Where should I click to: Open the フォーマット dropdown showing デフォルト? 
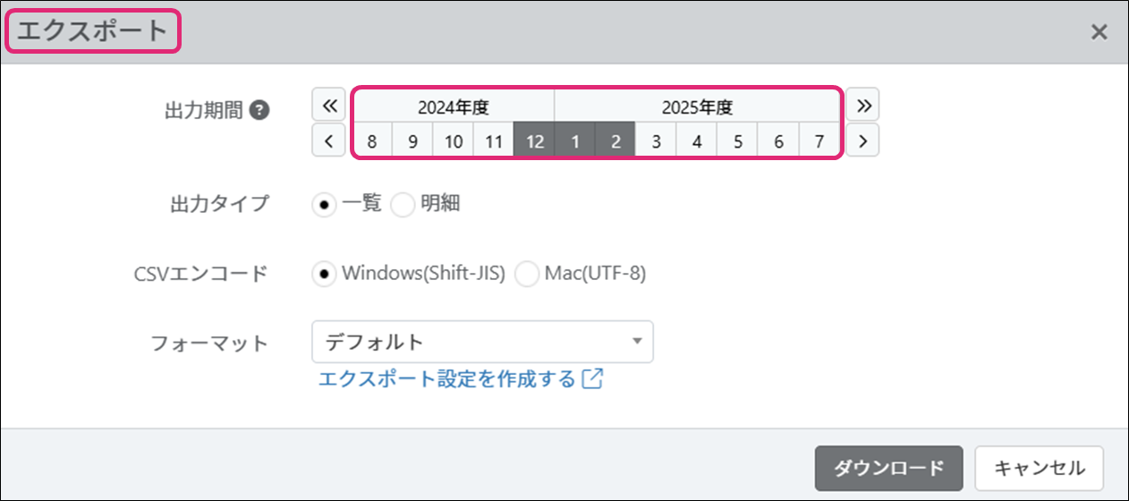(x=482, y=342)
